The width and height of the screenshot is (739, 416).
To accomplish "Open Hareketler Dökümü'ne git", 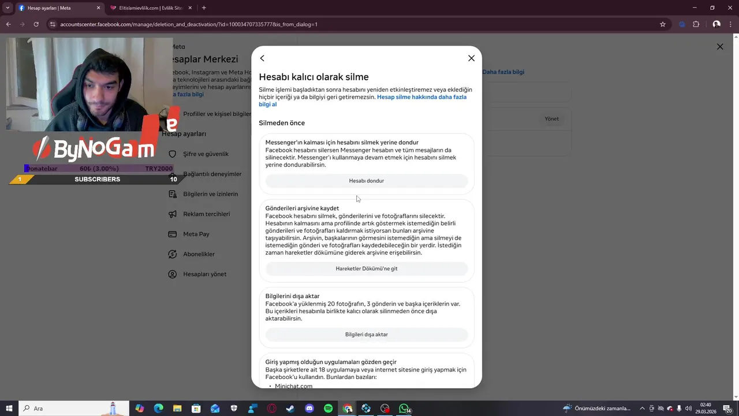I will coord(367,269).
